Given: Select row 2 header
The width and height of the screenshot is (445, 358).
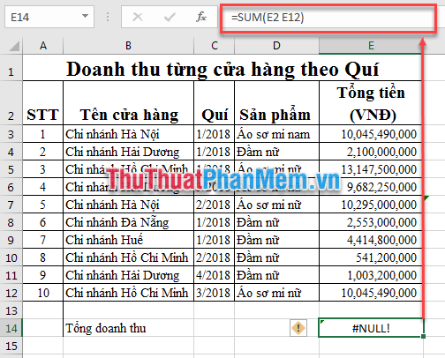Looking at the screenshot, I should point(11,103).
